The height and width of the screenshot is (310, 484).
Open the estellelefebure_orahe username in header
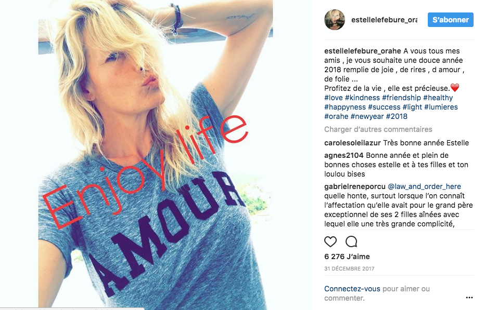click(384, 20)
